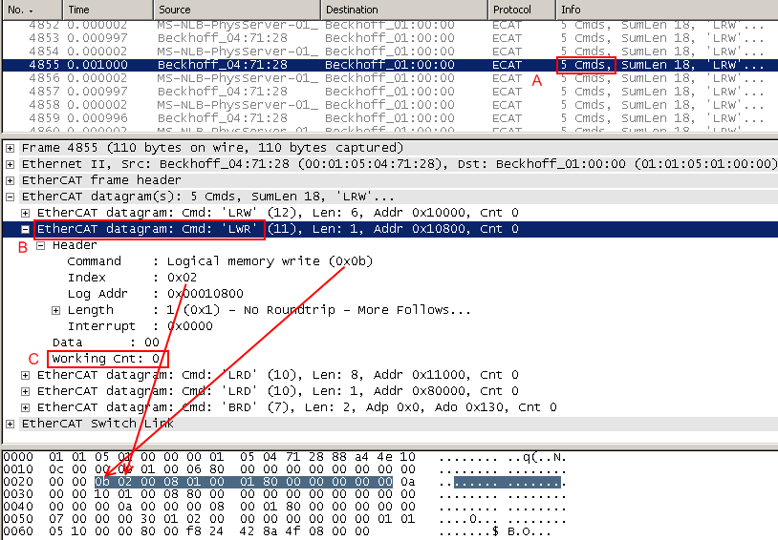Select the EtherCAT Switch Link line
Screen dimensions: 778x540
tap(97, 424)
